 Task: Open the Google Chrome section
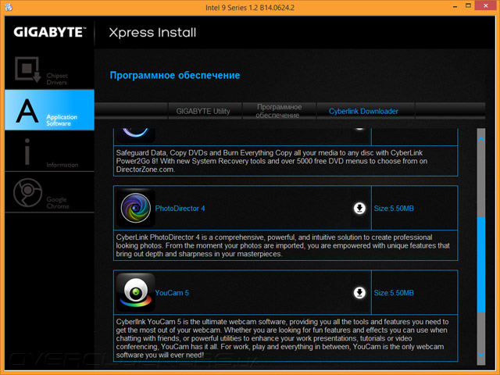point(49,192)
